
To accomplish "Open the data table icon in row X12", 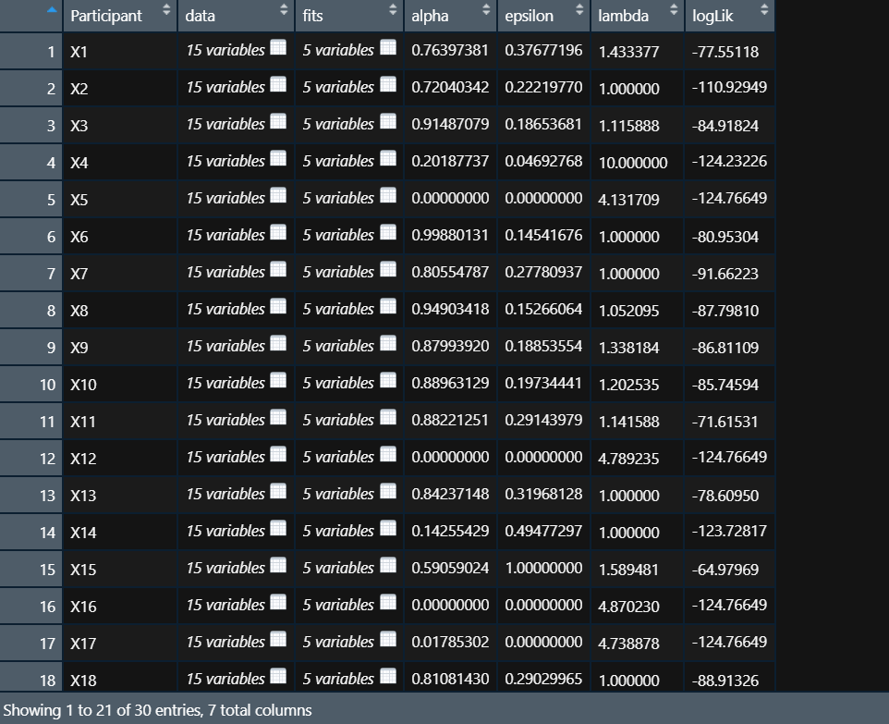I will click(278, 454).
